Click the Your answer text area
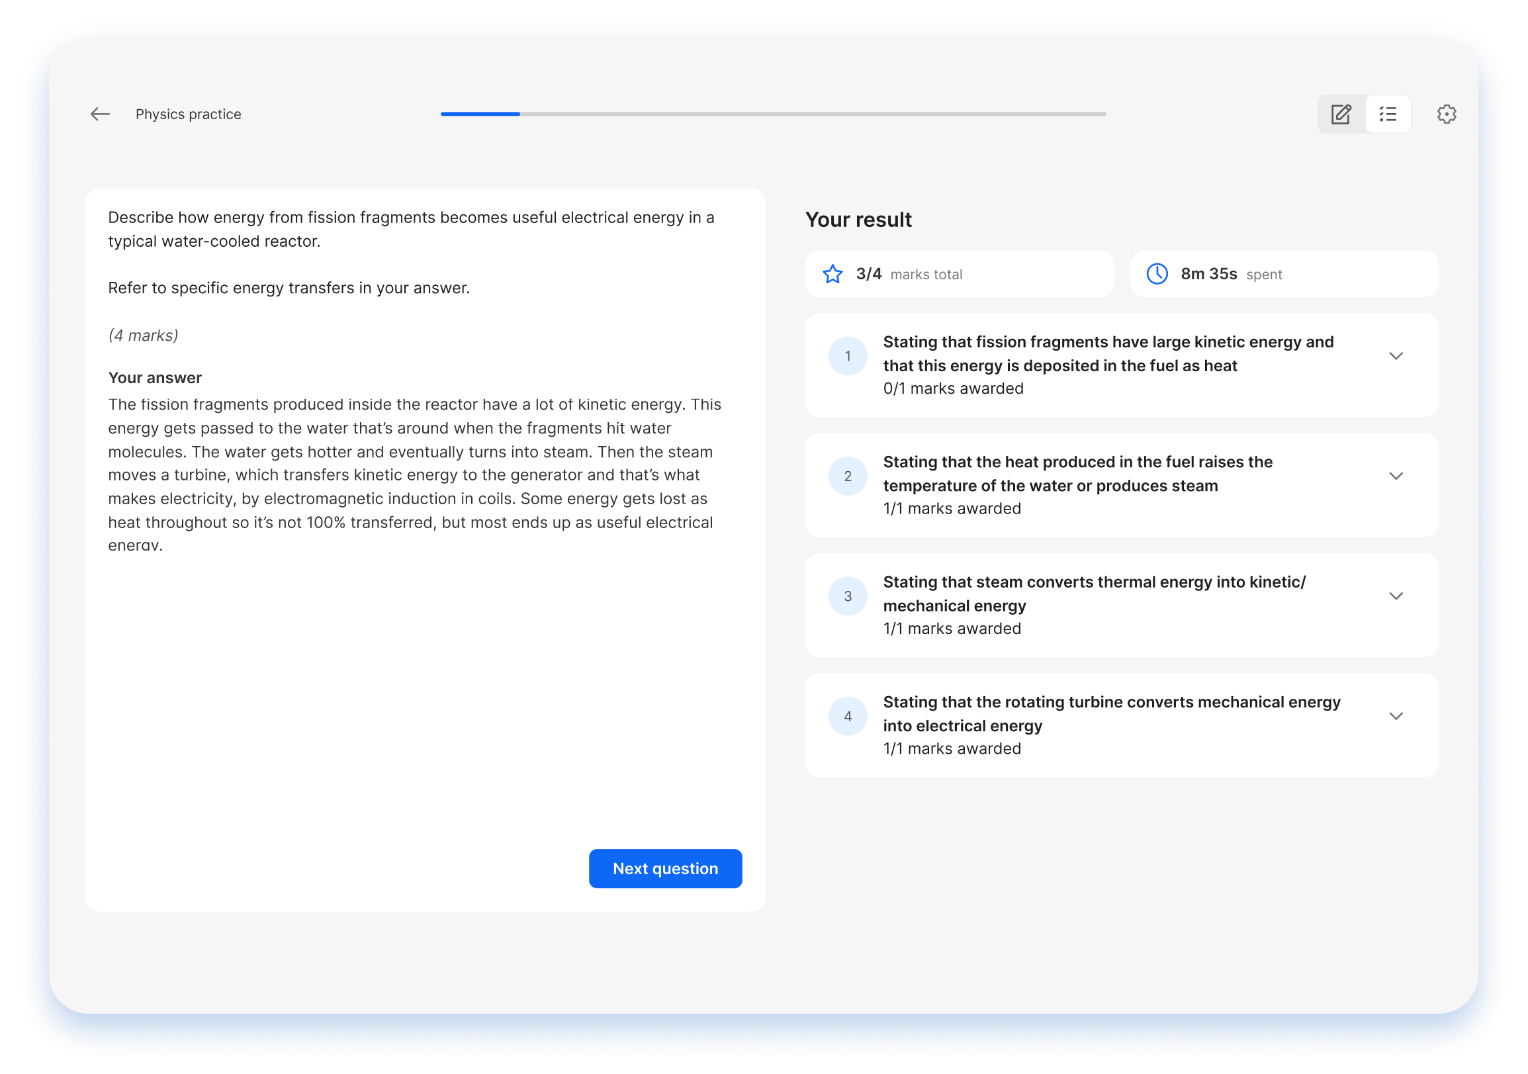Viewport: 1528px width, 1074px height. [414, 475]
